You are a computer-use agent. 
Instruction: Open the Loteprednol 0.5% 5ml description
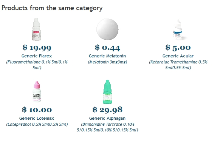point(37,125)
